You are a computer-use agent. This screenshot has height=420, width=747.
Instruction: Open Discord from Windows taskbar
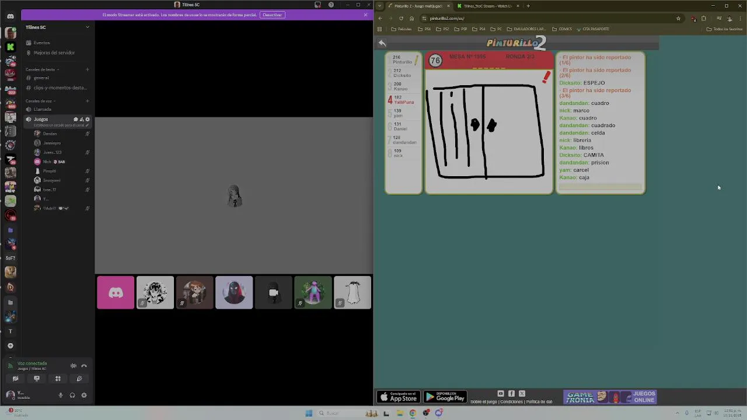coord(439,413)
